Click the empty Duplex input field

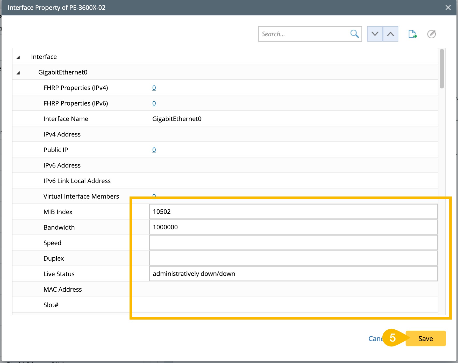[293, 258]
